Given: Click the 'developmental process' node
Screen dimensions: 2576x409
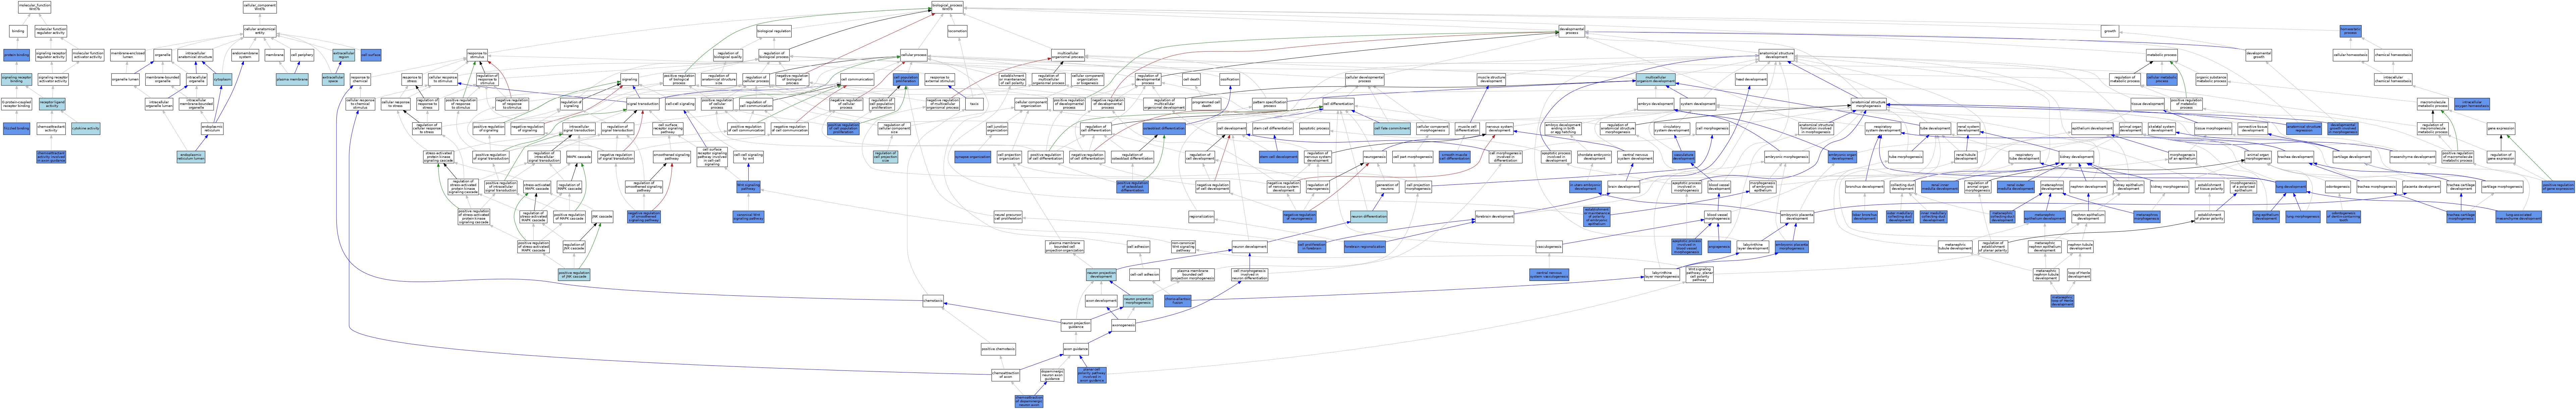Looking at the screenshot, I should tap(1572, 31).
